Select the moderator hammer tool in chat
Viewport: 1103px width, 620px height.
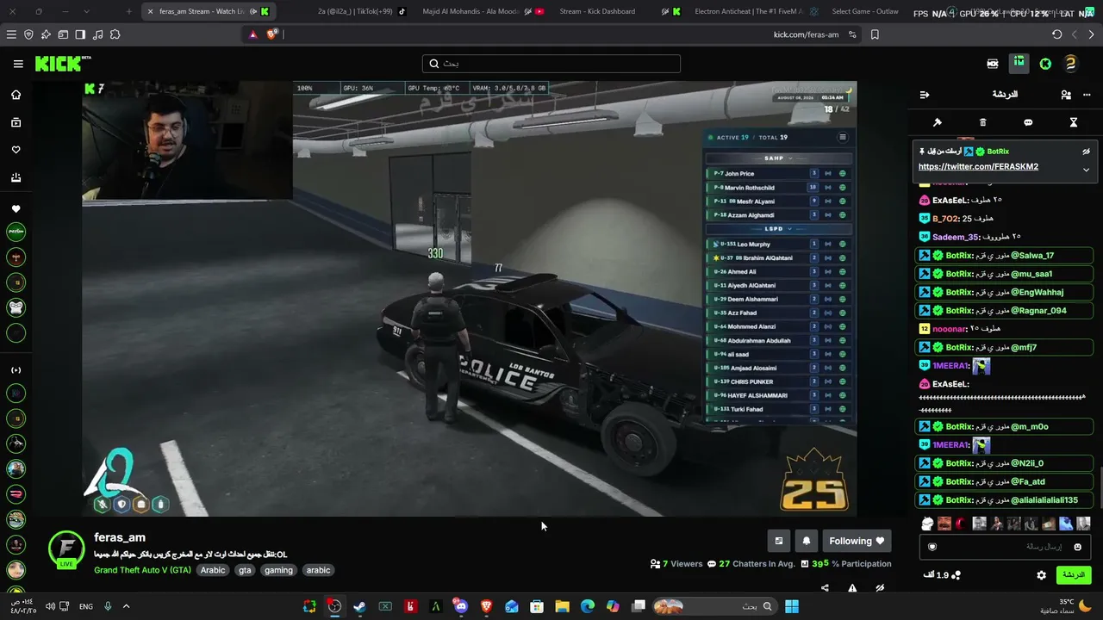point(938,122)
